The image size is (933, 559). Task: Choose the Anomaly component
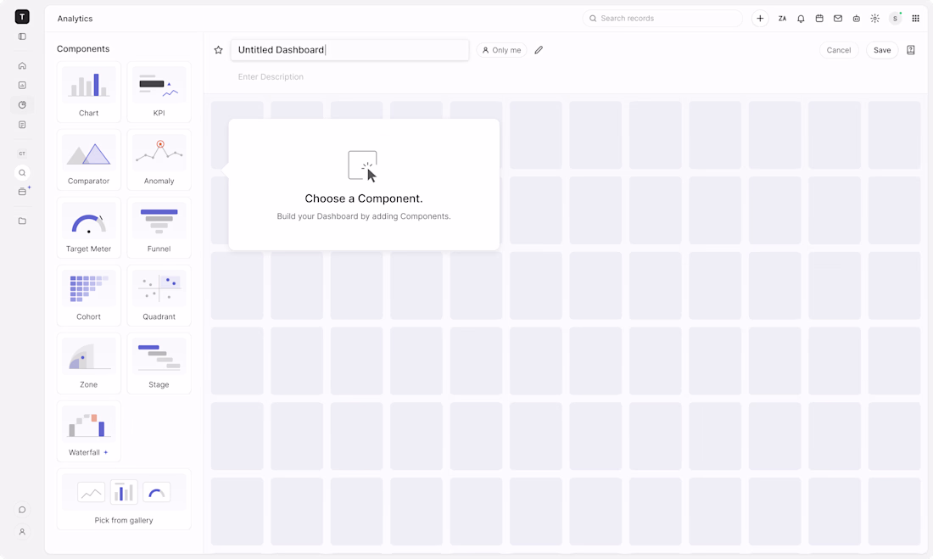[159, 159]
